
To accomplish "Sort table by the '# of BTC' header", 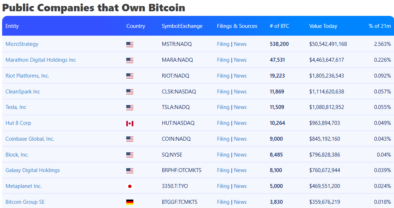I will click(x=279, y=26).
